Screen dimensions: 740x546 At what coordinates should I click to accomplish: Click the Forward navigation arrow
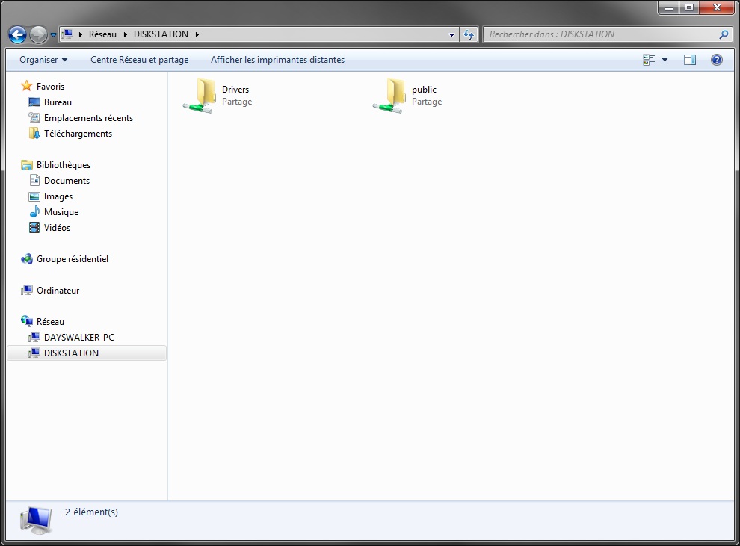38,34
